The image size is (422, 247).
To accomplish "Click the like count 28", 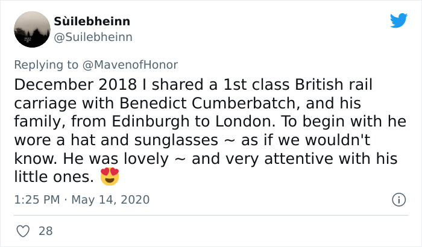I will tap(45, 230).
